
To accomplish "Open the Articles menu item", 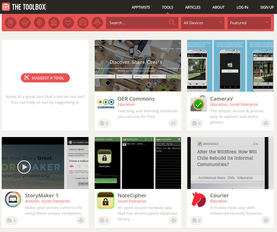I will (193, 7).
